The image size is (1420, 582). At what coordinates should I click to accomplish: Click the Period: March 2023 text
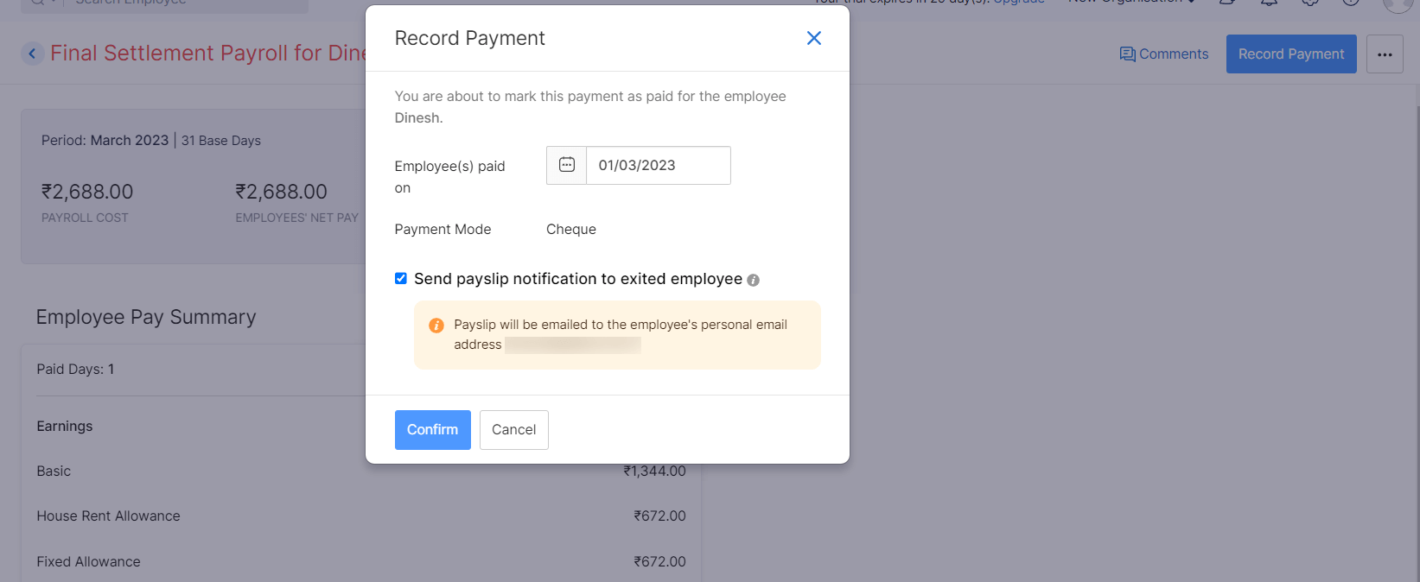[x=105, y=140]
